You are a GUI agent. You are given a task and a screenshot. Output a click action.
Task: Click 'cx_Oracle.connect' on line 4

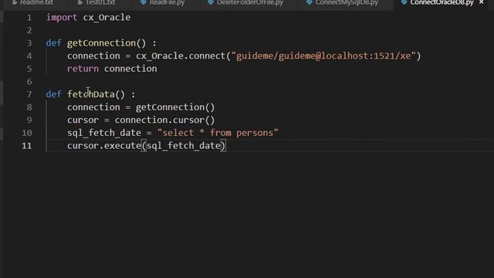181,56
